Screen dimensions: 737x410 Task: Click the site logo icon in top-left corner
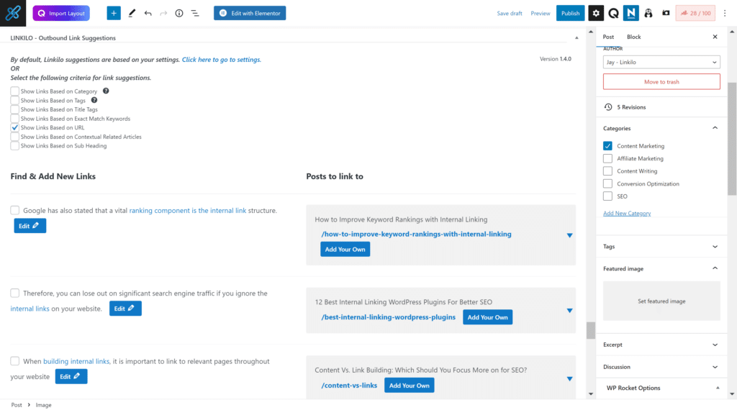coord(13,13)
